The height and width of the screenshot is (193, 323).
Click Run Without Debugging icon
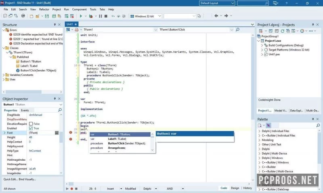(90, 16)
